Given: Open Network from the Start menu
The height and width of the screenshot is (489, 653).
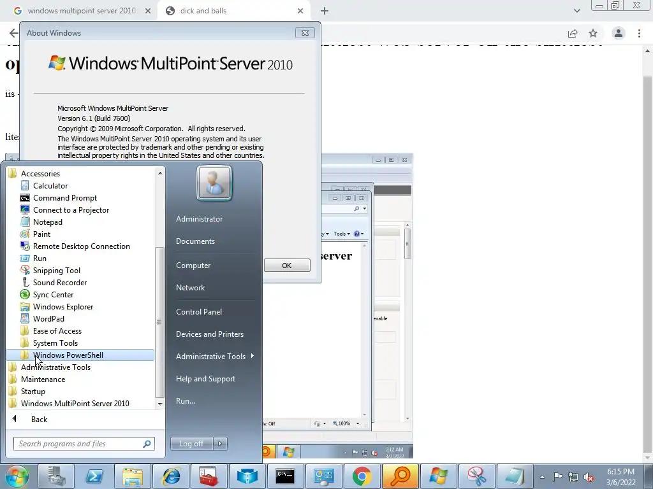Looking at the screenshot, I should pos(190,288).
